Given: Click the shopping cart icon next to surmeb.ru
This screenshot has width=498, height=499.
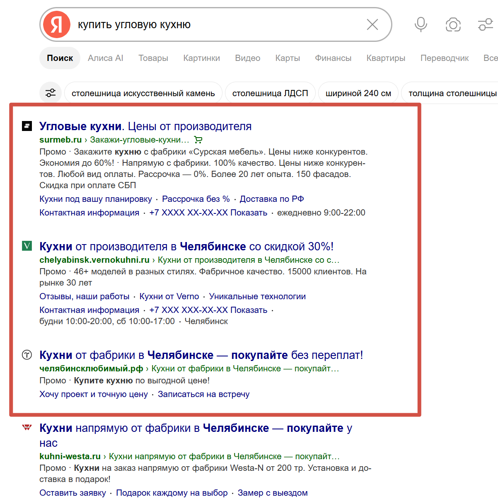Looking at the screenshot, I should [198, 140].
